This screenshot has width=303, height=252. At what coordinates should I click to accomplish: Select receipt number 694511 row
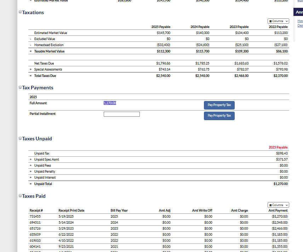pyautogui.click(x=35, y=222)
